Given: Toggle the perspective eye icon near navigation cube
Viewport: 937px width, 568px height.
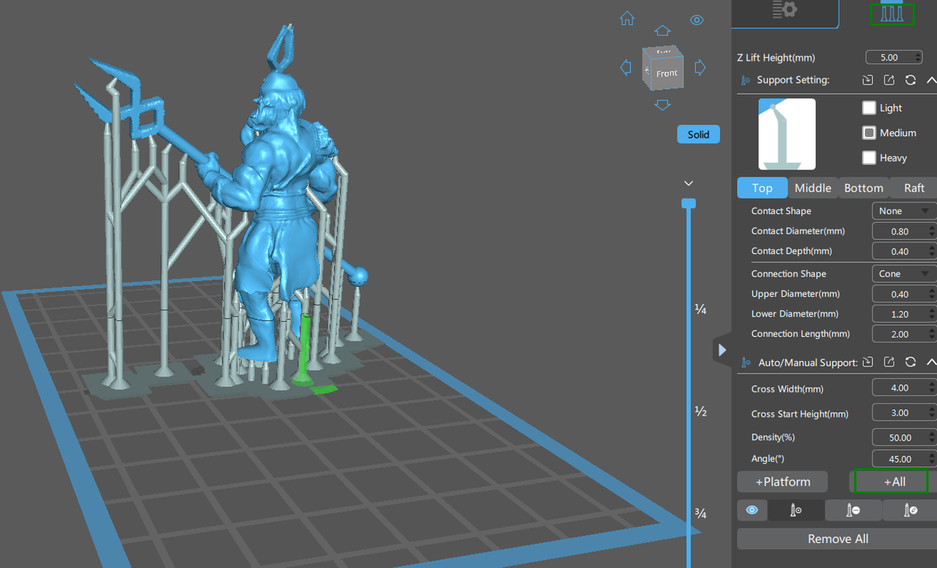Looking at the screenshot, I should click(x=697, y=20).
